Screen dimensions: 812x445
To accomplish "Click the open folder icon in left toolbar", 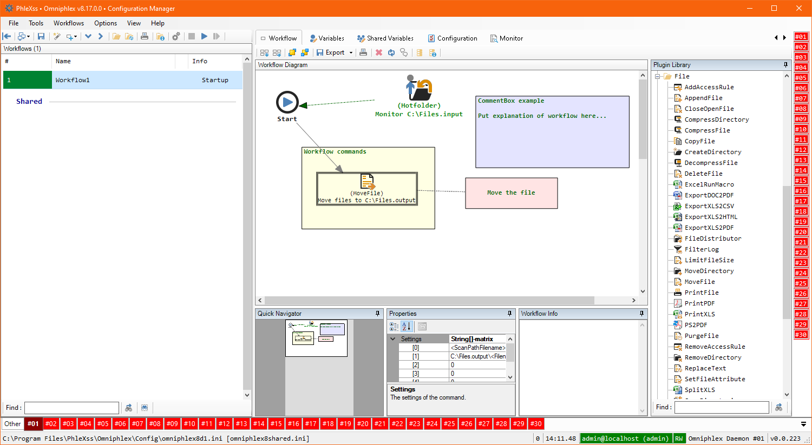I will click(x=116, y=36).
